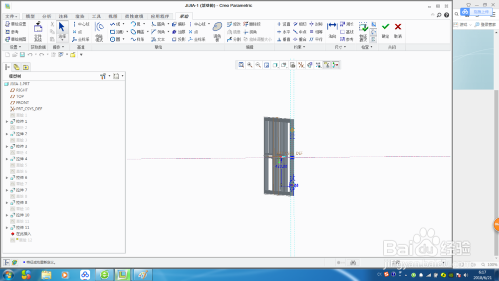This screenshot has width=499, height=281.
Task: Click the 文件系统 file system import icon
Action: click(x=38, y=32)
